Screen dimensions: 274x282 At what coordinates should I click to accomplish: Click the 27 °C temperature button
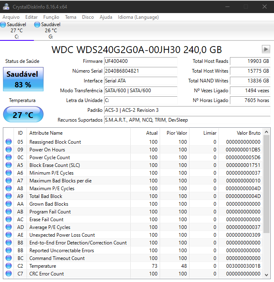pyautogui.click(x=23, y=115)
